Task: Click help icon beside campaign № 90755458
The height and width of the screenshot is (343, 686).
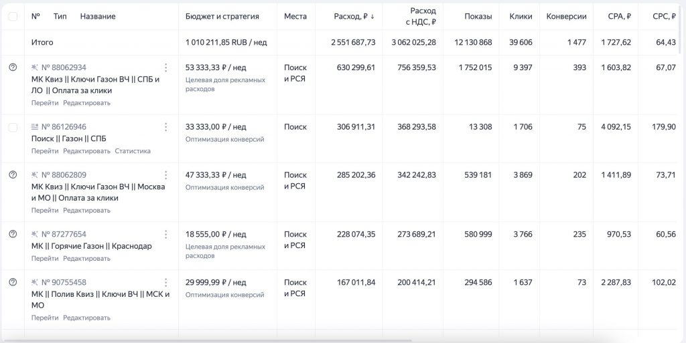Action: (x=13, y=282)
